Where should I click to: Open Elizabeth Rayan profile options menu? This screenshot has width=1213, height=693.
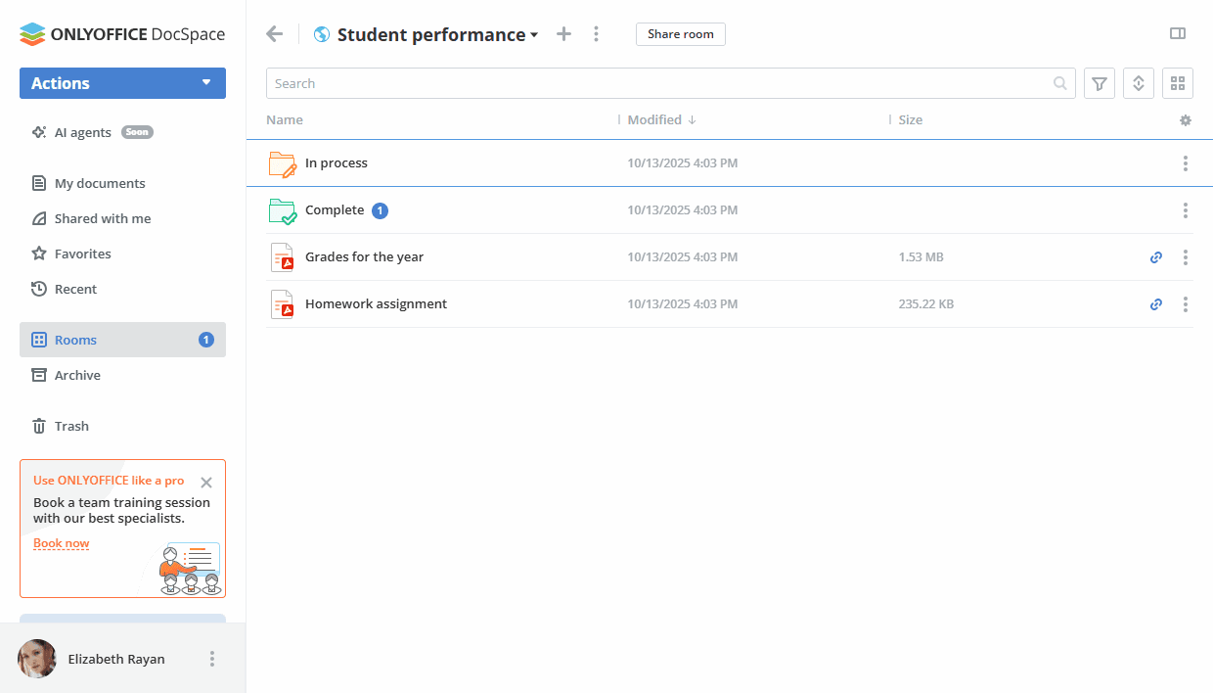pyautogui.click(x=212, y=659)
